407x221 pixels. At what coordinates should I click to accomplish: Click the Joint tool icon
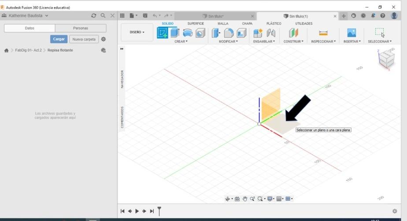[271, 33]
